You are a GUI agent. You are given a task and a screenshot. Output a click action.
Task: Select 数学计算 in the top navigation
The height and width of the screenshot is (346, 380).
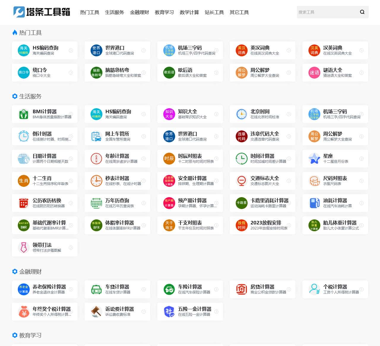pyautogui.click(x=189, y=12)
